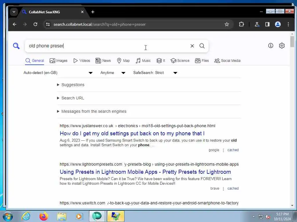The height and width of the screenshot is (222, 297).
Task: Focus the 'old phone preser' search field
Action: (107, 46)
